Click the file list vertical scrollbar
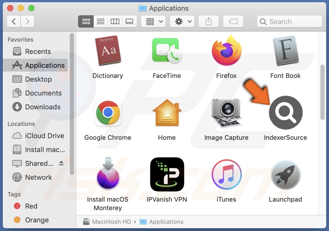The width and height of the screenshot is (329, 231). pos(322,93)
